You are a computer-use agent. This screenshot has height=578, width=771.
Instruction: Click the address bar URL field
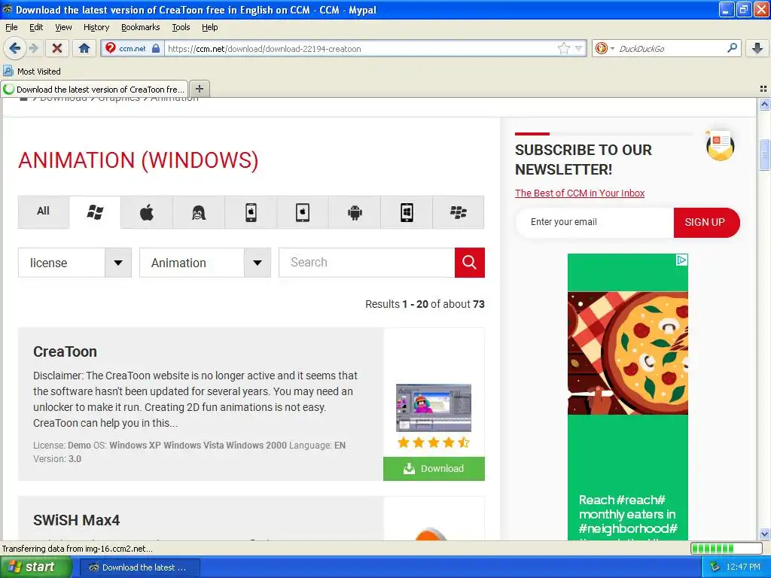[x=361, y=48]
